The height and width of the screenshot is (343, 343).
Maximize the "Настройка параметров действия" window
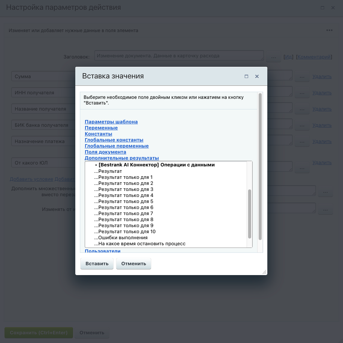[322, 8]
